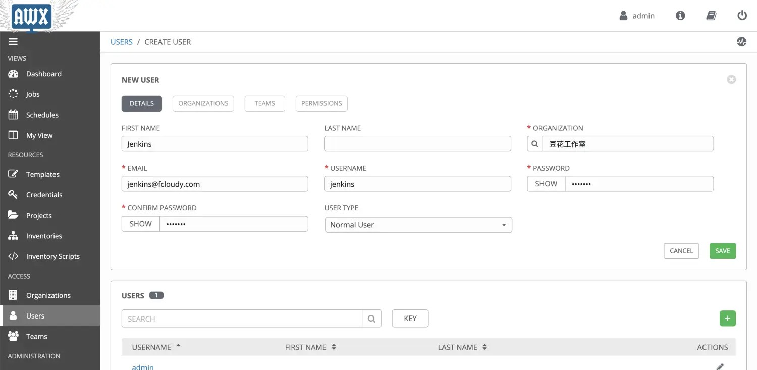This screenshot has width=757, height=370.
Task: Open the Organizations page
Action: 48,295
